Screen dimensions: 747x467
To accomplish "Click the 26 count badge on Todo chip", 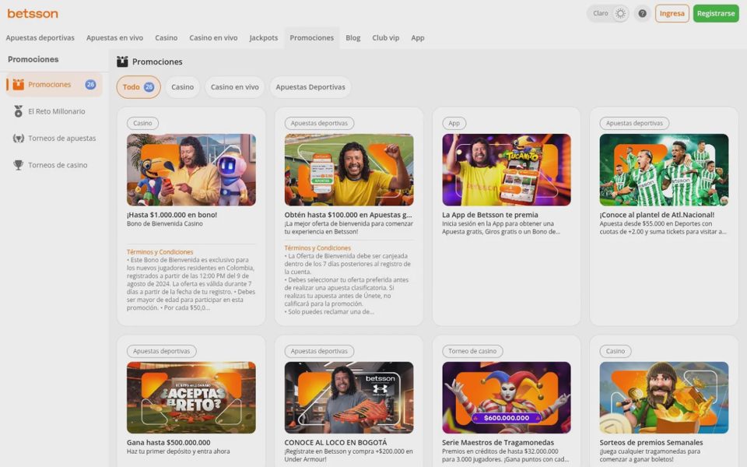I will pyautogui.click(x=149, y=87).
